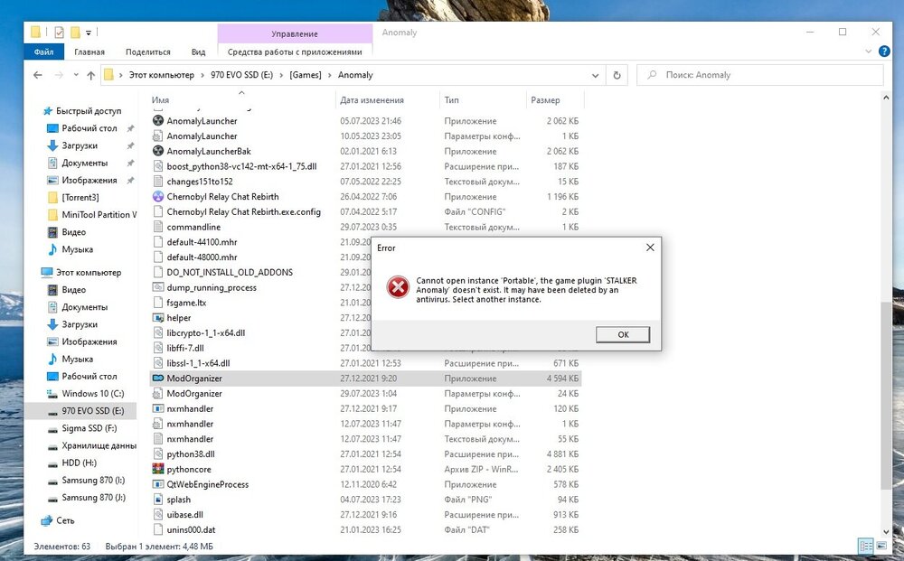Select QtWebEngineProcess application icon
904x561 pixels.
coord(158,484)
